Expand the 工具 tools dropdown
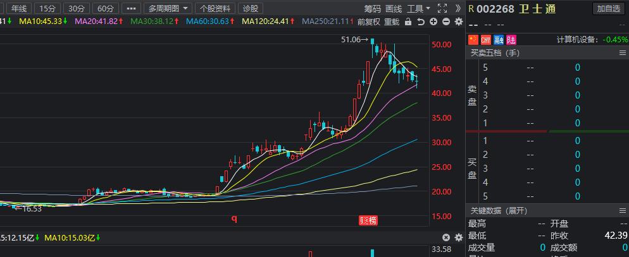This screenshot has height=257, width=629. click(x=418, y=8)
